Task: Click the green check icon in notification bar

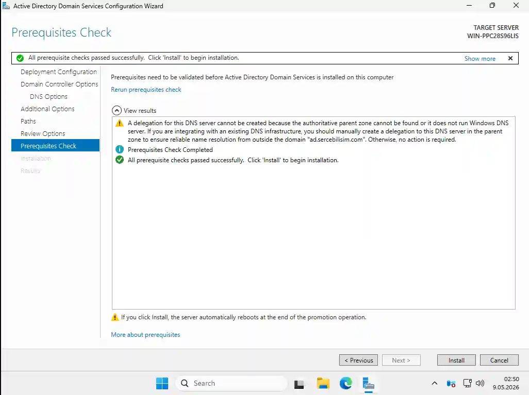Action: click(20, 58)
